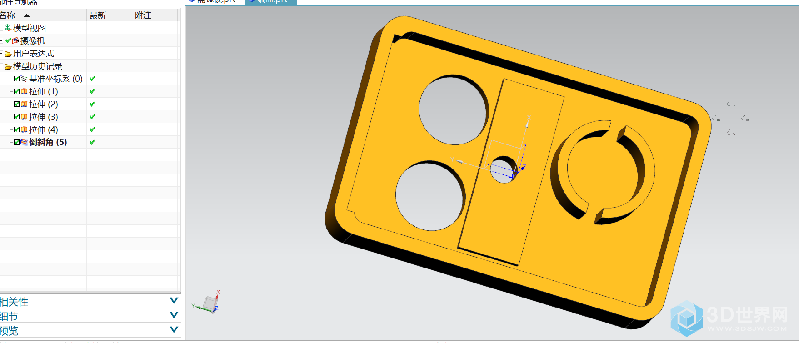This screenshot has width=799, height=343.
Task: Uncheck the 基准坐标系 (0) feature checkbox
Action: click(17, 79)
